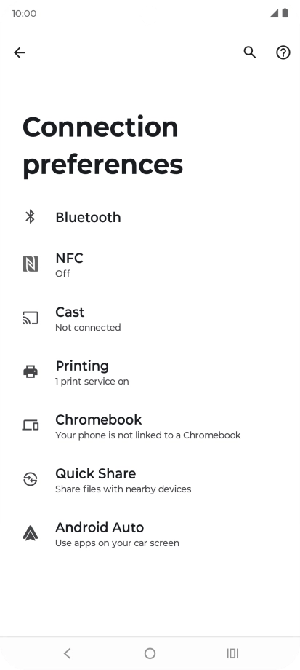
Task: Tap the Bluetooth symbol icon
Action: [x=30, y=217]
